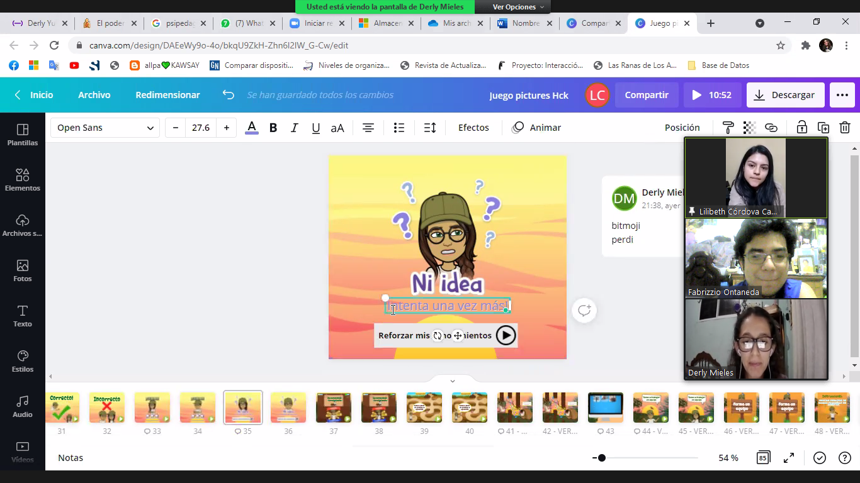The image size is (860, 483).
Task: Select page 31 Correcto thumbnail
Action: pyautogui.click(x=62, y=408)
